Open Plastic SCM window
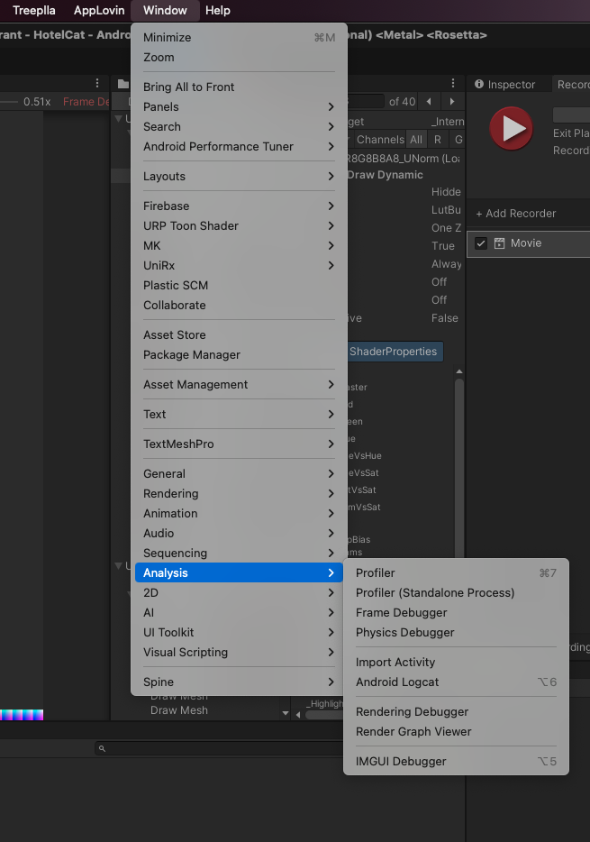 [x=239, y=286]
